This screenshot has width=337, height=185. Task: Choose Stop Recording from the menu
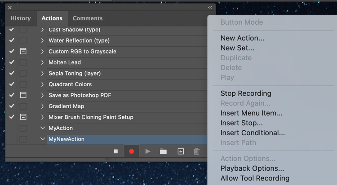pos(246,93)
